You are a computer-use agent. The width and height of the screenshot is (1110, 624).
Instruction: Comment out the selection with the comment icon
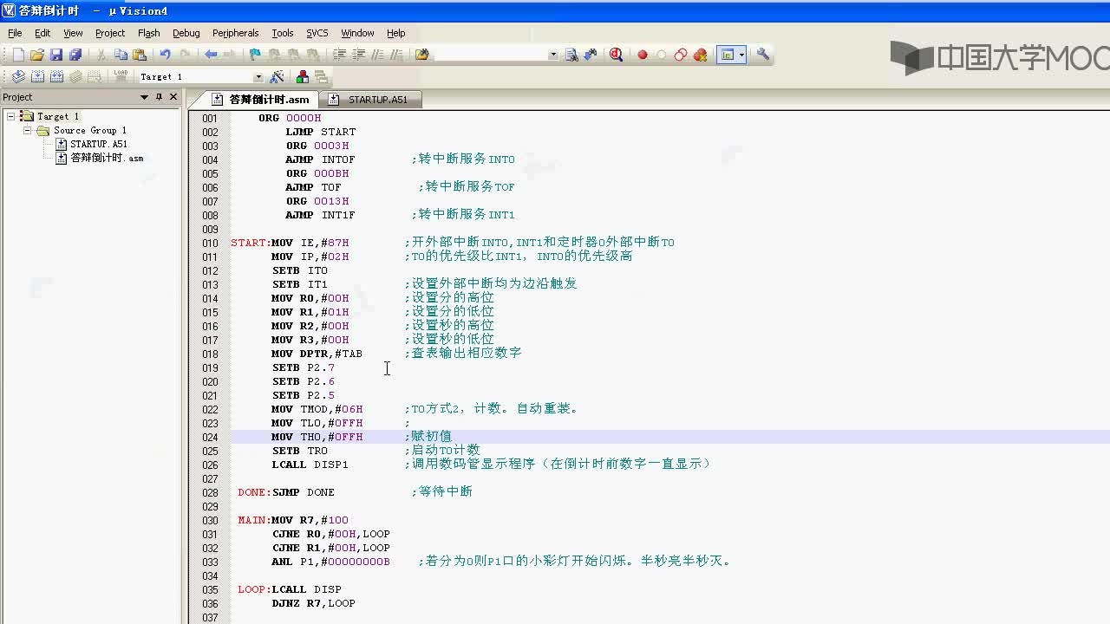[378, 55]
